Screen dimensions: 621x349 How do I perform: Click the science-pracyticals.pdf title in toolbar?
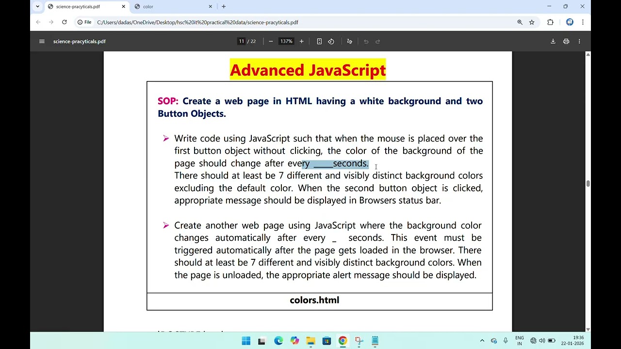(x=80, y=41)
